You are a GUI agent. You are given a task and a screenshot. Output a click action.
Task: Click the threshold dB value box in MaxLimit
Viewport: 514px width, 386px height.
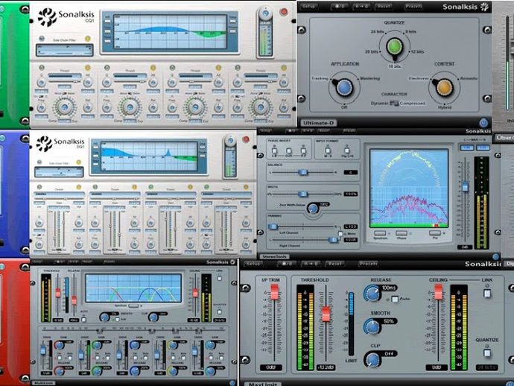coord(326,367)
